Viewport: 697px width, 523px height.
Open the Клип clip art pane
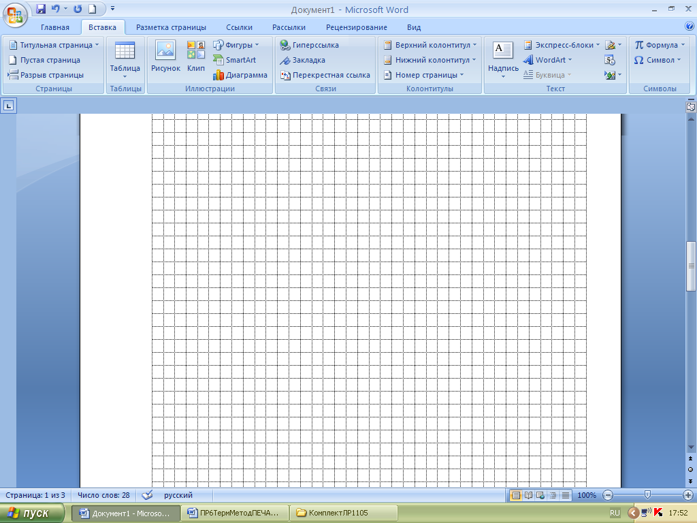coord(195,56)
